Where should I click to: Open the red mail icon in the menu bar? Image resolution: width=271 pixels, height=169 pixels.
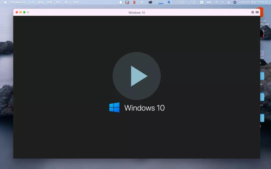point(126,2)
